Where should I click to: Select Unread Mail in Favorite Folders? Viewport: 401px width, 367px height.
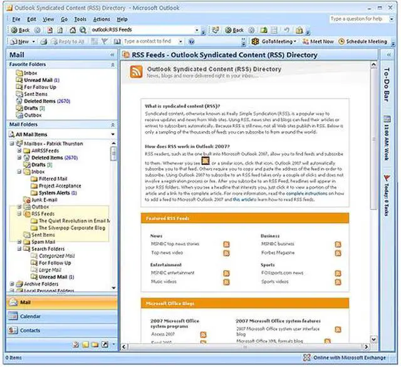coord(38,80)
